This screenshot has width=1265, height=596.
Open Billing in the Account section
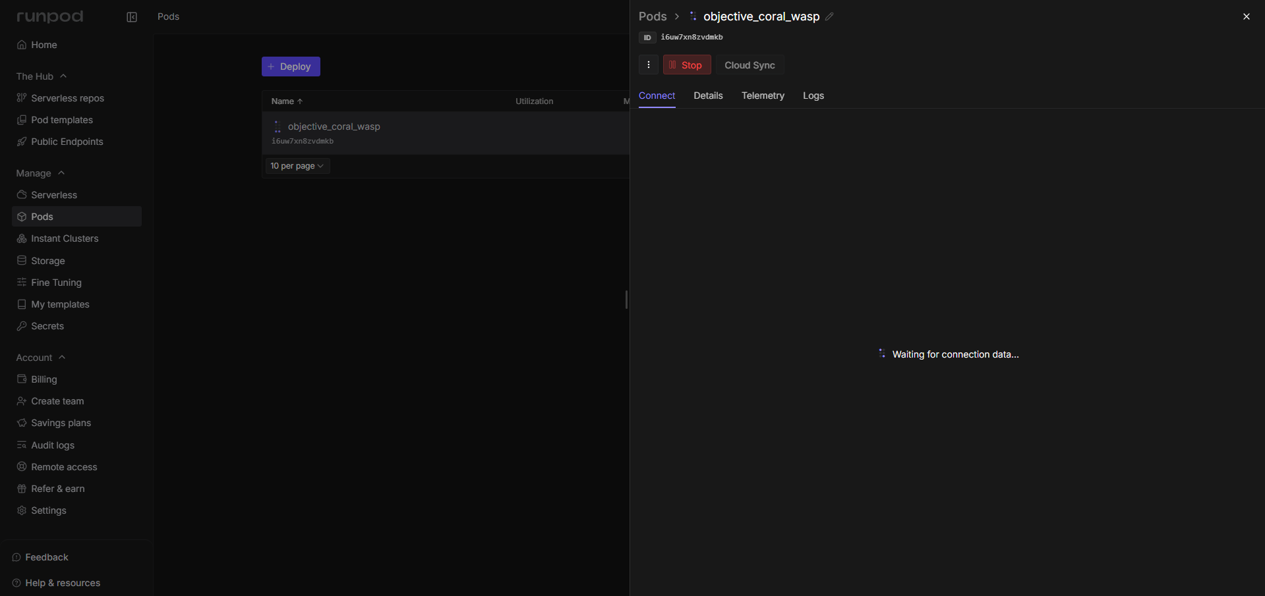(44, 379)
